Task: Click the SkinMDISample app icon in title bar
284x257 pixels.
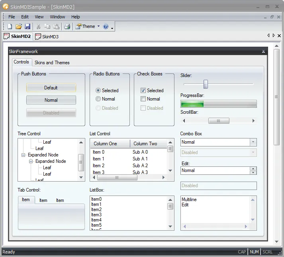Action: pos(6,7)
